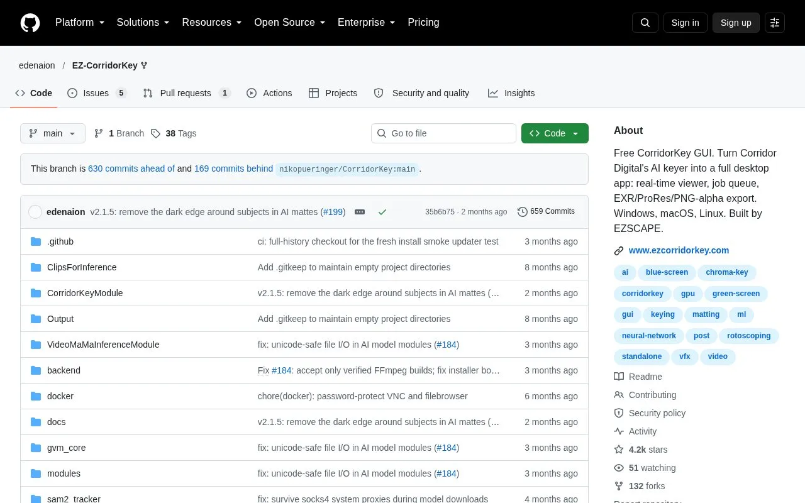Screen dimensions: 805x503
Task: Click the Pricing nav link
Action: [423, 23]
